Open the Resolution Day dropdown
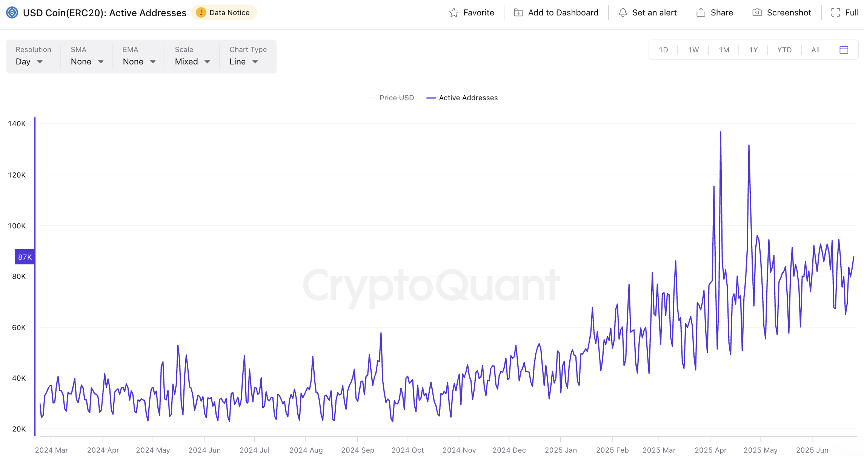The height and width of the screenshot is (456, 864). point(29,61)
